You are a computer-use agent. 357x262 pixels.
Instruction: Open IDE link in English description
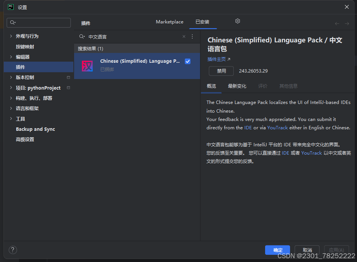248,128
